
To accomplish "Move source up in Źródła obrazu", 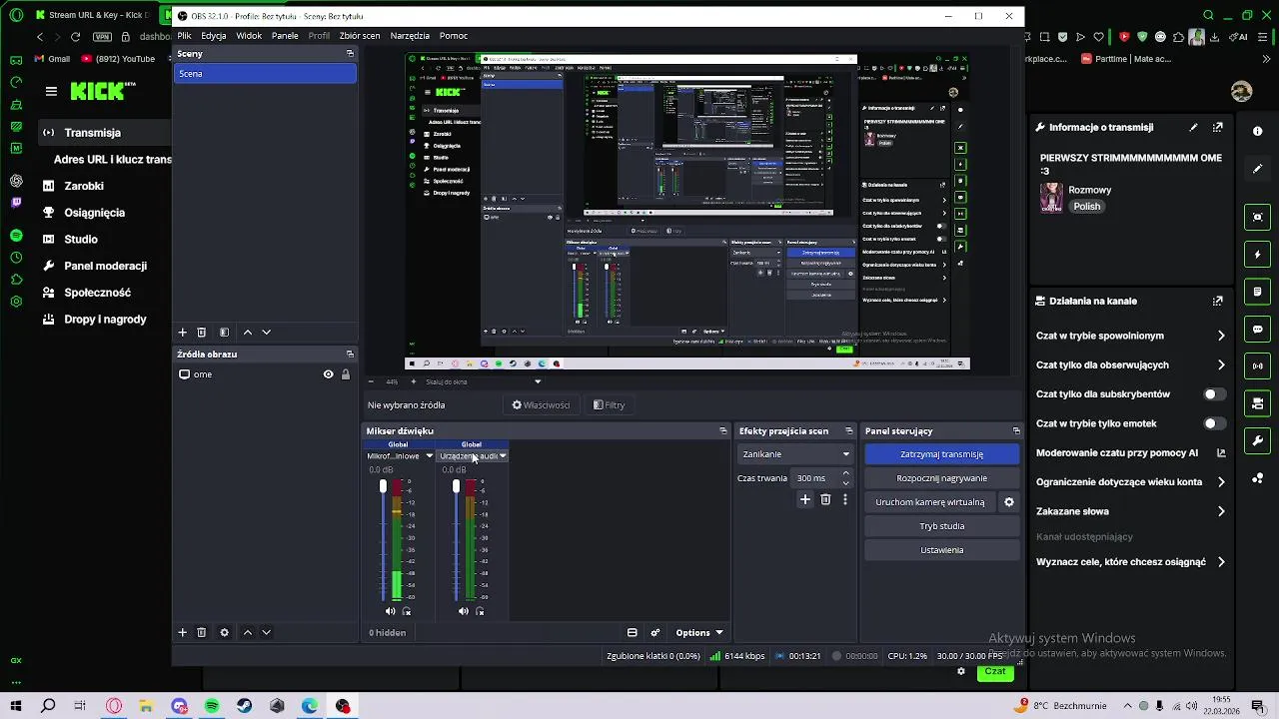I will click(248, 632).
